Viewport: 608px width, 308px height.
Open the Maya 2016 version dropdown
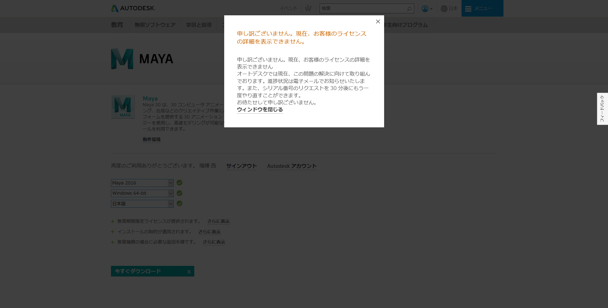point(142,183)
